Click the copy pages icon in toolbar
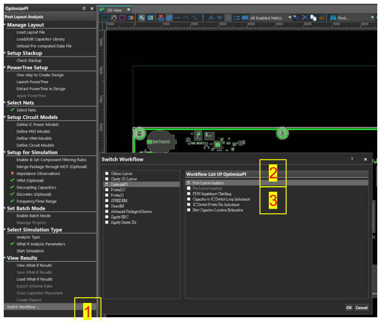The image size is (381, 321). (x=313, y=18)
